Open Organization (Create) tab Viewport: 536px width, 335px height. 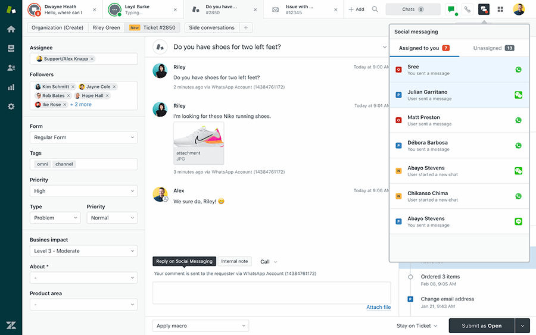coord(57,27)
